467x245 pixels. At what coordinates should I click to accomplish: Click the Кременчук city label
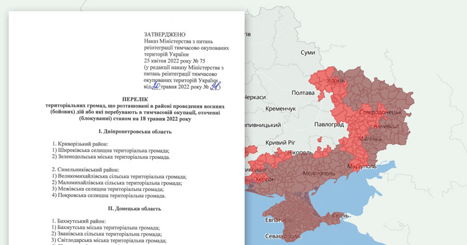point(281,109)
